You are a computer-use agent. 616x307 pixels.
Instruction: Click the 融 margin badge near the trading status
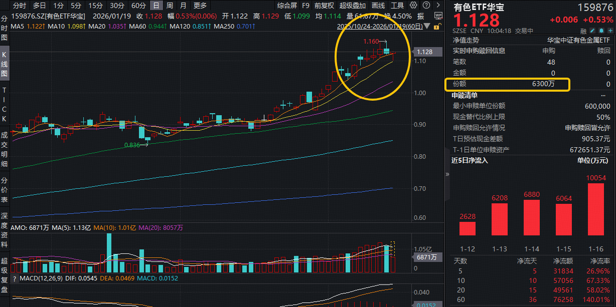click(x=583, y=31)
